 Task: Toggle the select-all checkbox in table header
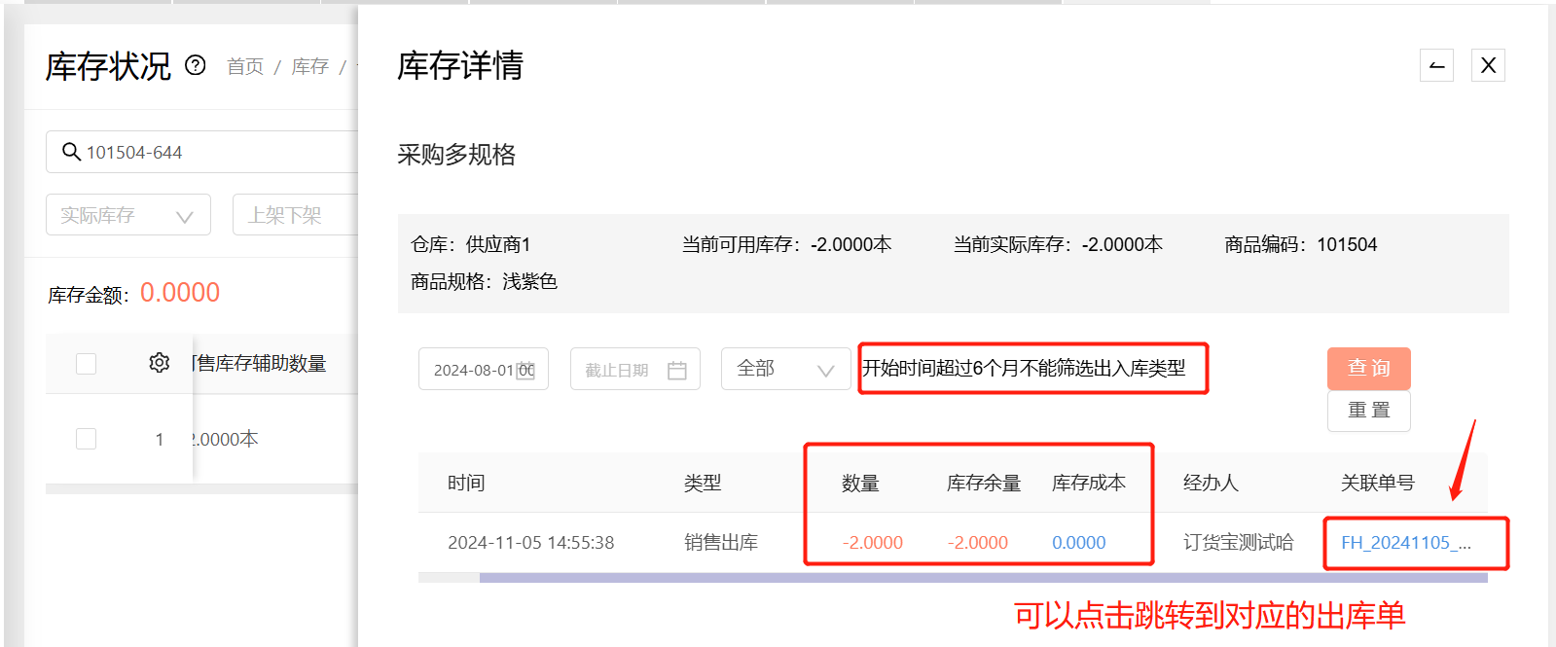pos(87,364)
